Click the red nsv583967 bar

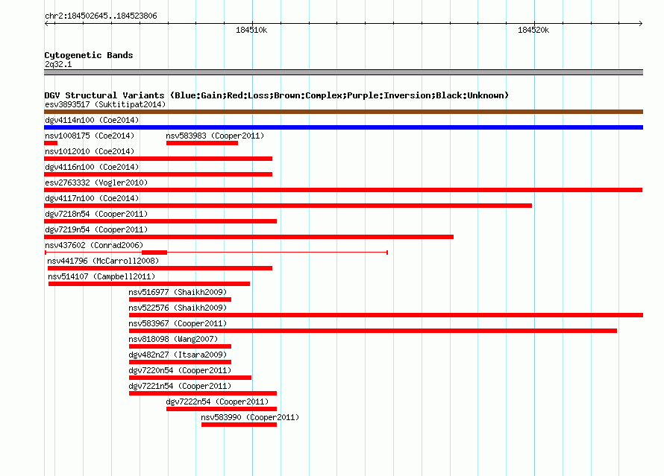tap(373, 331)
